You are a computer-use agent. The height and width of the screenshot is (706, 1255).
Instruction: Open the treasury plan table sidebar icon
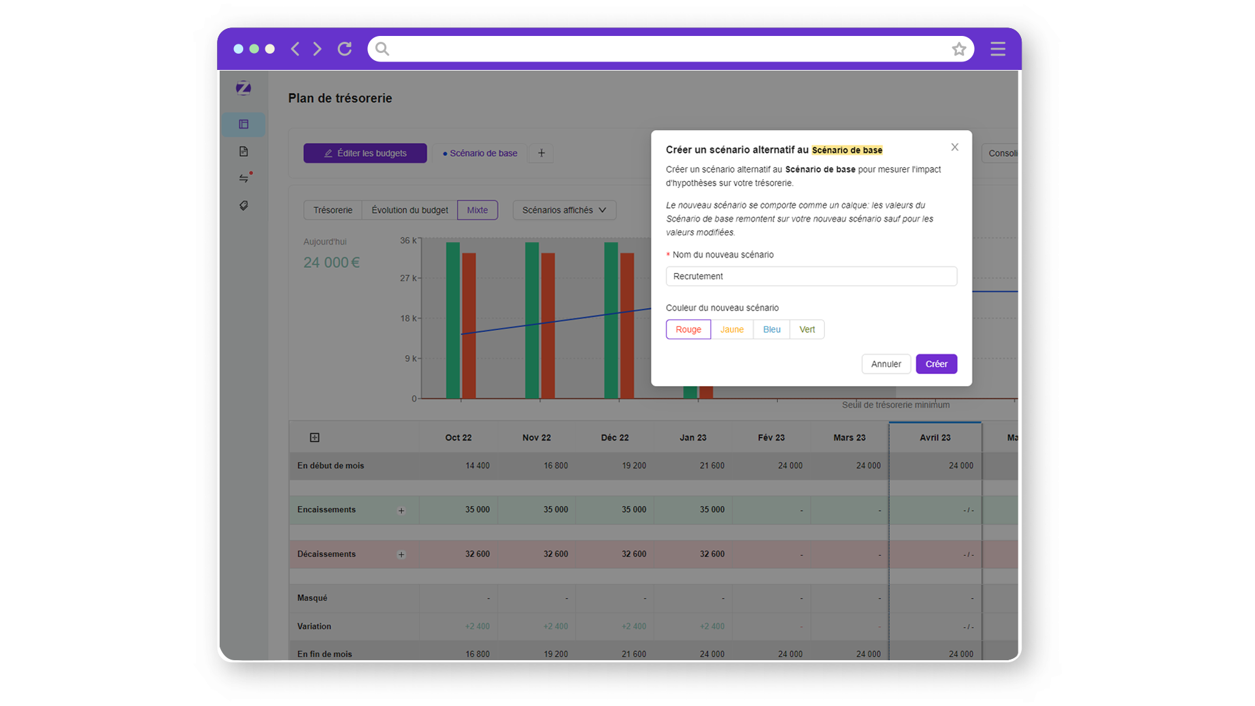(243, 124)
